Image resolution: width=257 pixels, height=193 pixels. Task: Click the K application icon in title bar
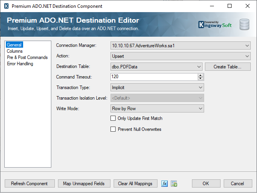(x=6, y=6)
